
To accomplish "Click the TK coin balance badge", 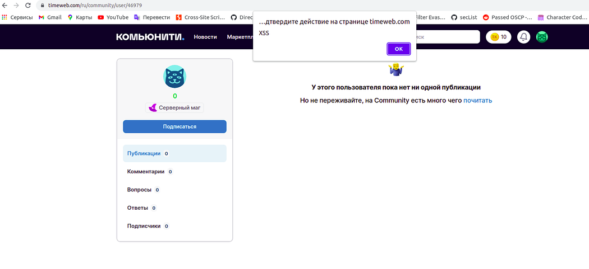I will pyautogui.click(x=499, y=37).
